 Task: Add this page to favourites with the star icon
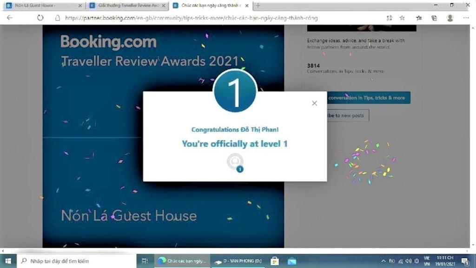[x=403, y=18]
